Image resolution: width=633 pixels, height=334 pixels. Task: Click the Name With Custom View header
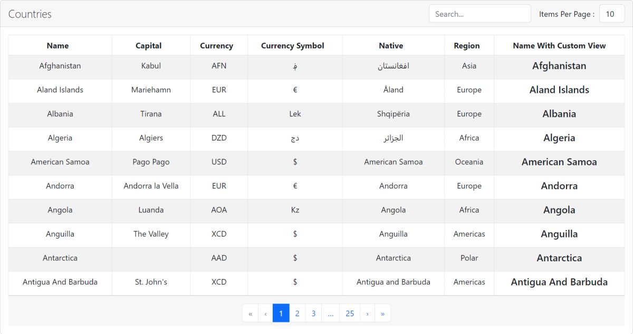click(x=559, y=45)
